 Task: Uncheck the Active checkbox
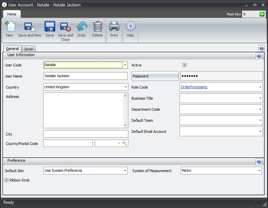[x=185, y=65]
